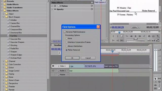Select the Hand tool
This screenshot has width=162, height=91.
159,88
